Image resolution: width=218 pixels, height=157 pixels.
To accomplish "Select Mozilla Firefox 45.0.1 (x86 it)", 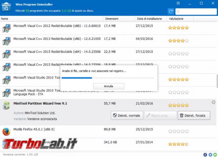I will pyautogui.click(x=34, y=129).
